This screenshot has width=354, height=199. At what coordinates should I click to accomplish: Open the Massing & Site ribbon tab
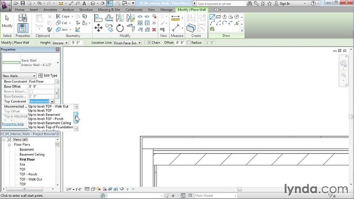point(109,10)
